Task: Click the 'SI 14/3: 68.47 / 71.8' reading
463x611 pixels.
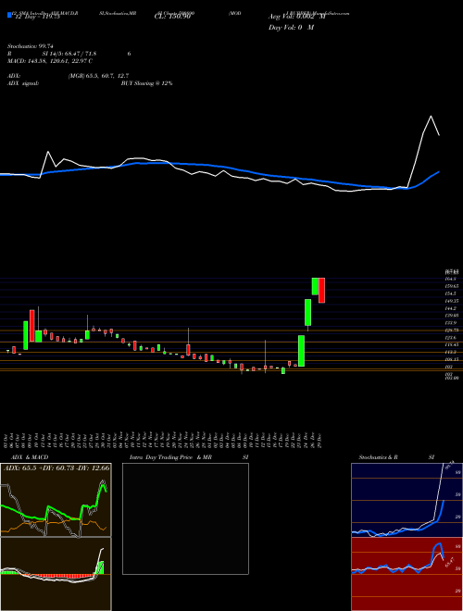Action: pyautogui.click(x=69, y=54)
